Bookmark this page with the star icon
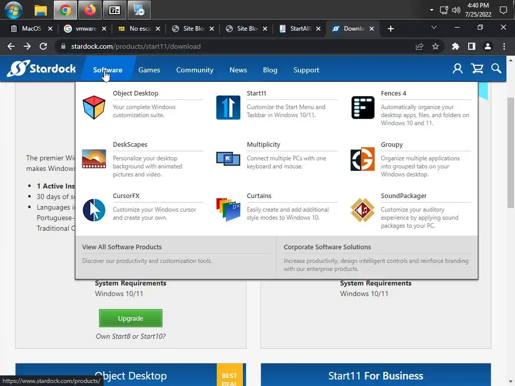 tap(436, 46)
